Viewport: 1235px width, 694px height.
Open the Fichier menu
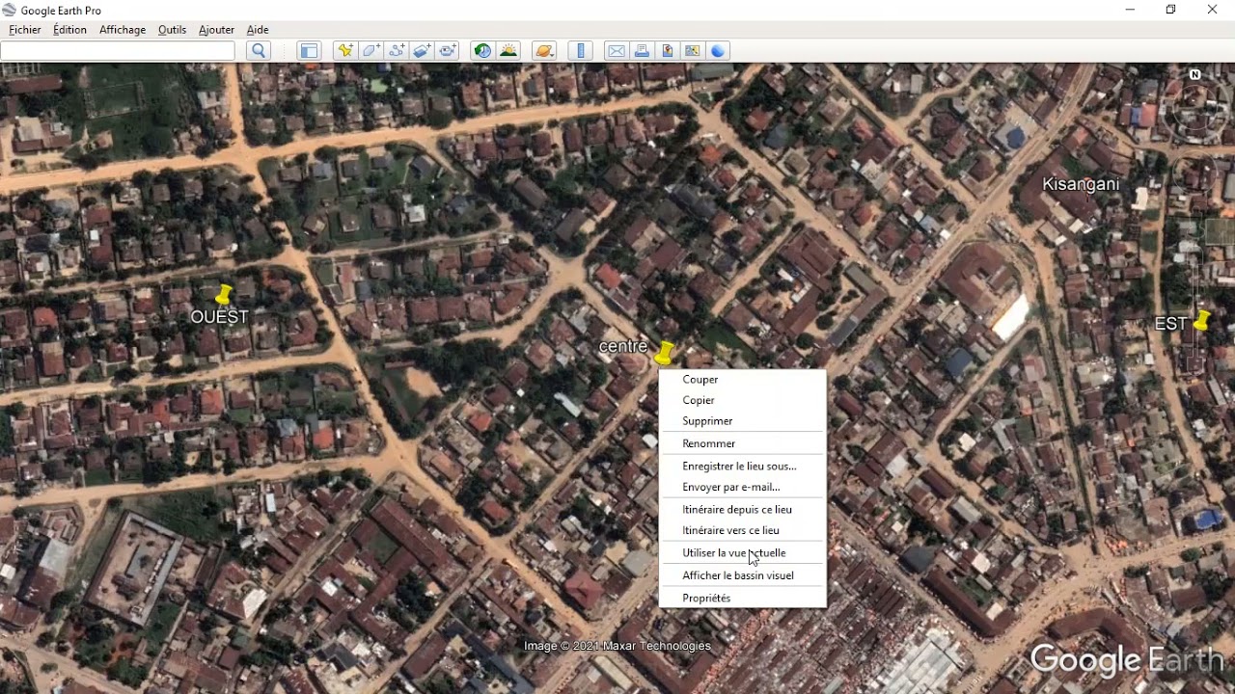(25, 30)
